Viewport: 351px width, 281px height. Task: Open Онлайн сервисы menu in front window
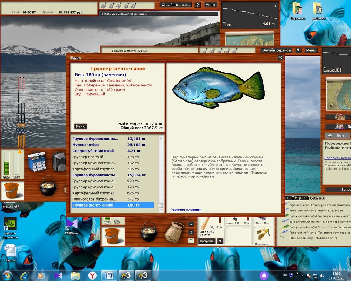point(276,50)
